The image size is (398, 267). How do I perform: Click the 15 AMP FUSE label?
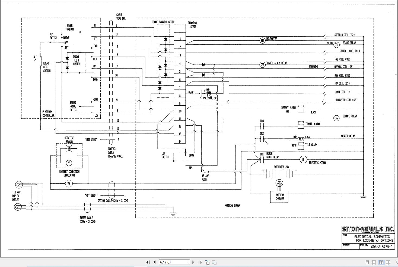205,178
